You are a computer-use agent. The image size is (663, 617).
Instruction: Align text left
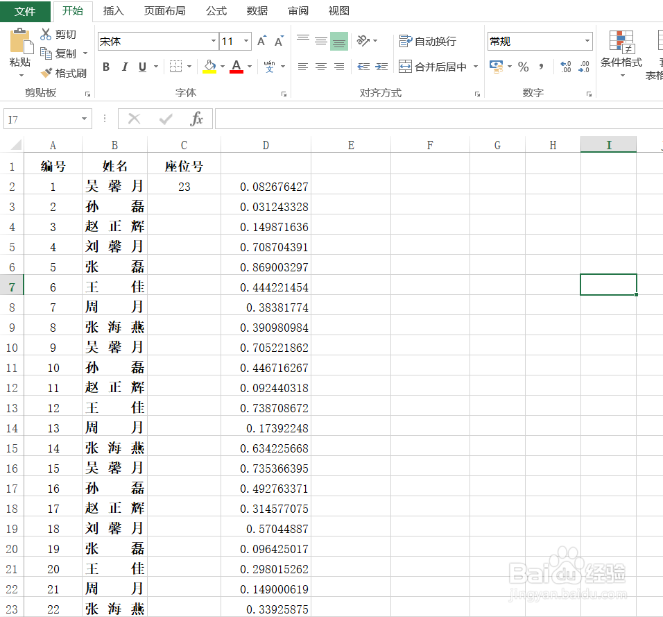[x=303, y=67]
